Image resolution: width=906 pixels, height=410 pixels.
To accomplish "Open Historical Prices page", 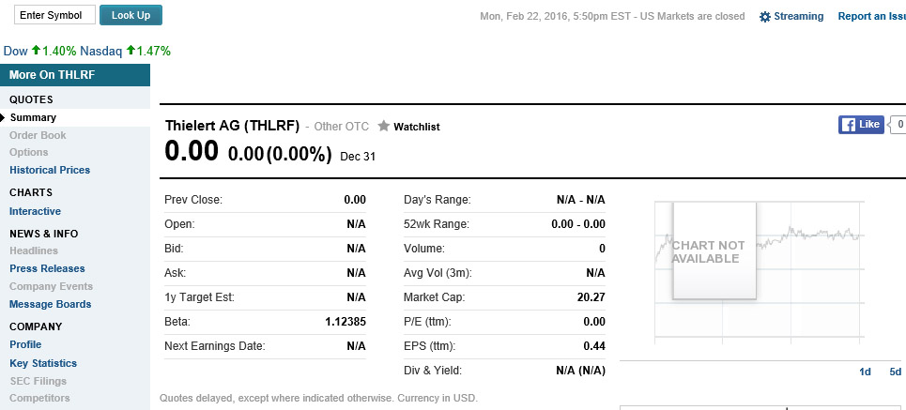I will coord(50,170).
